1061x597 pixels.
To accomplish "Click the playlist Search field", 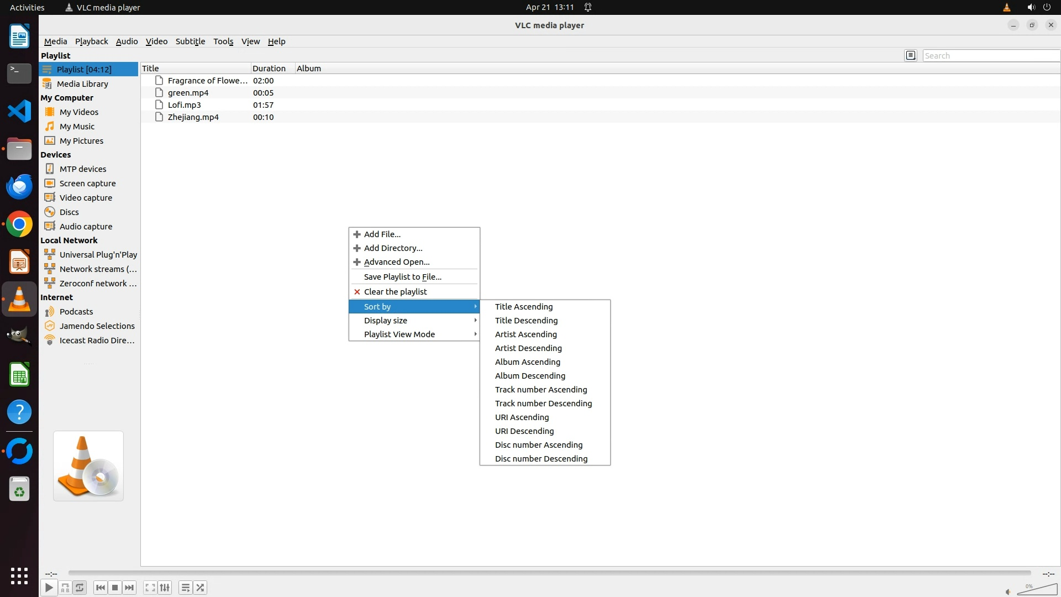I will [x=990, y=56].
